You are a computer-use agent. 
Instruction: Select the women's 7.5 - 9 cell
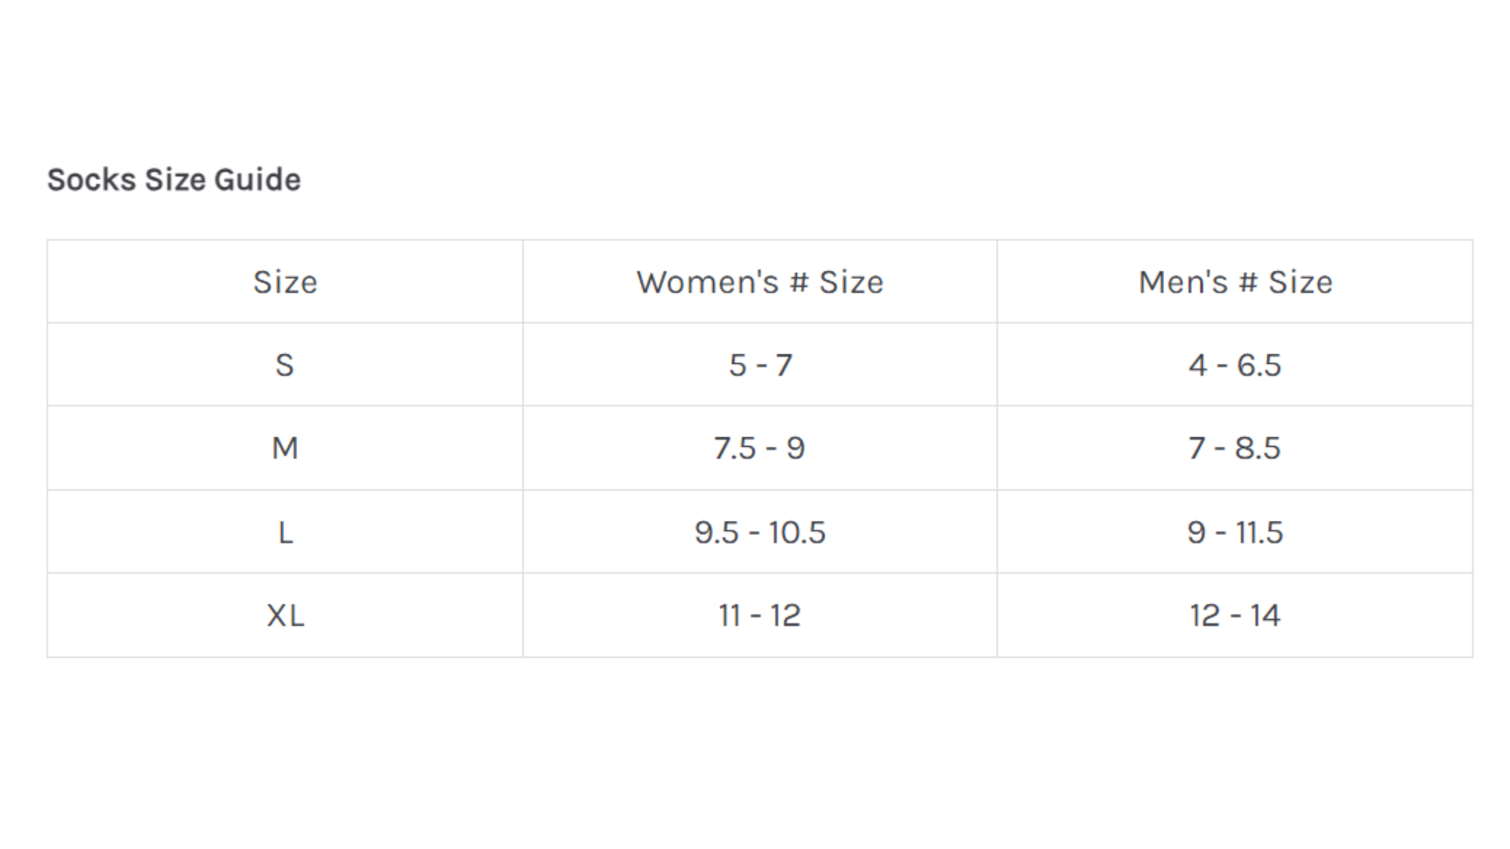760,448
